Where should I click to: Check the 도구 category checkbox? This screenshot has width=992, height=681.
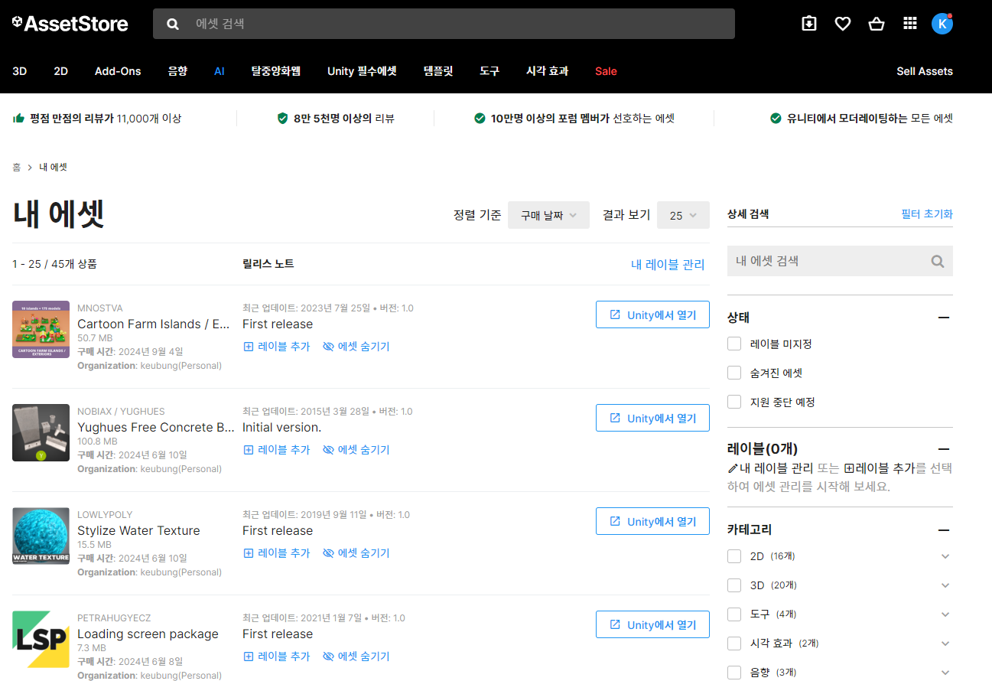[x=734, y=614]
